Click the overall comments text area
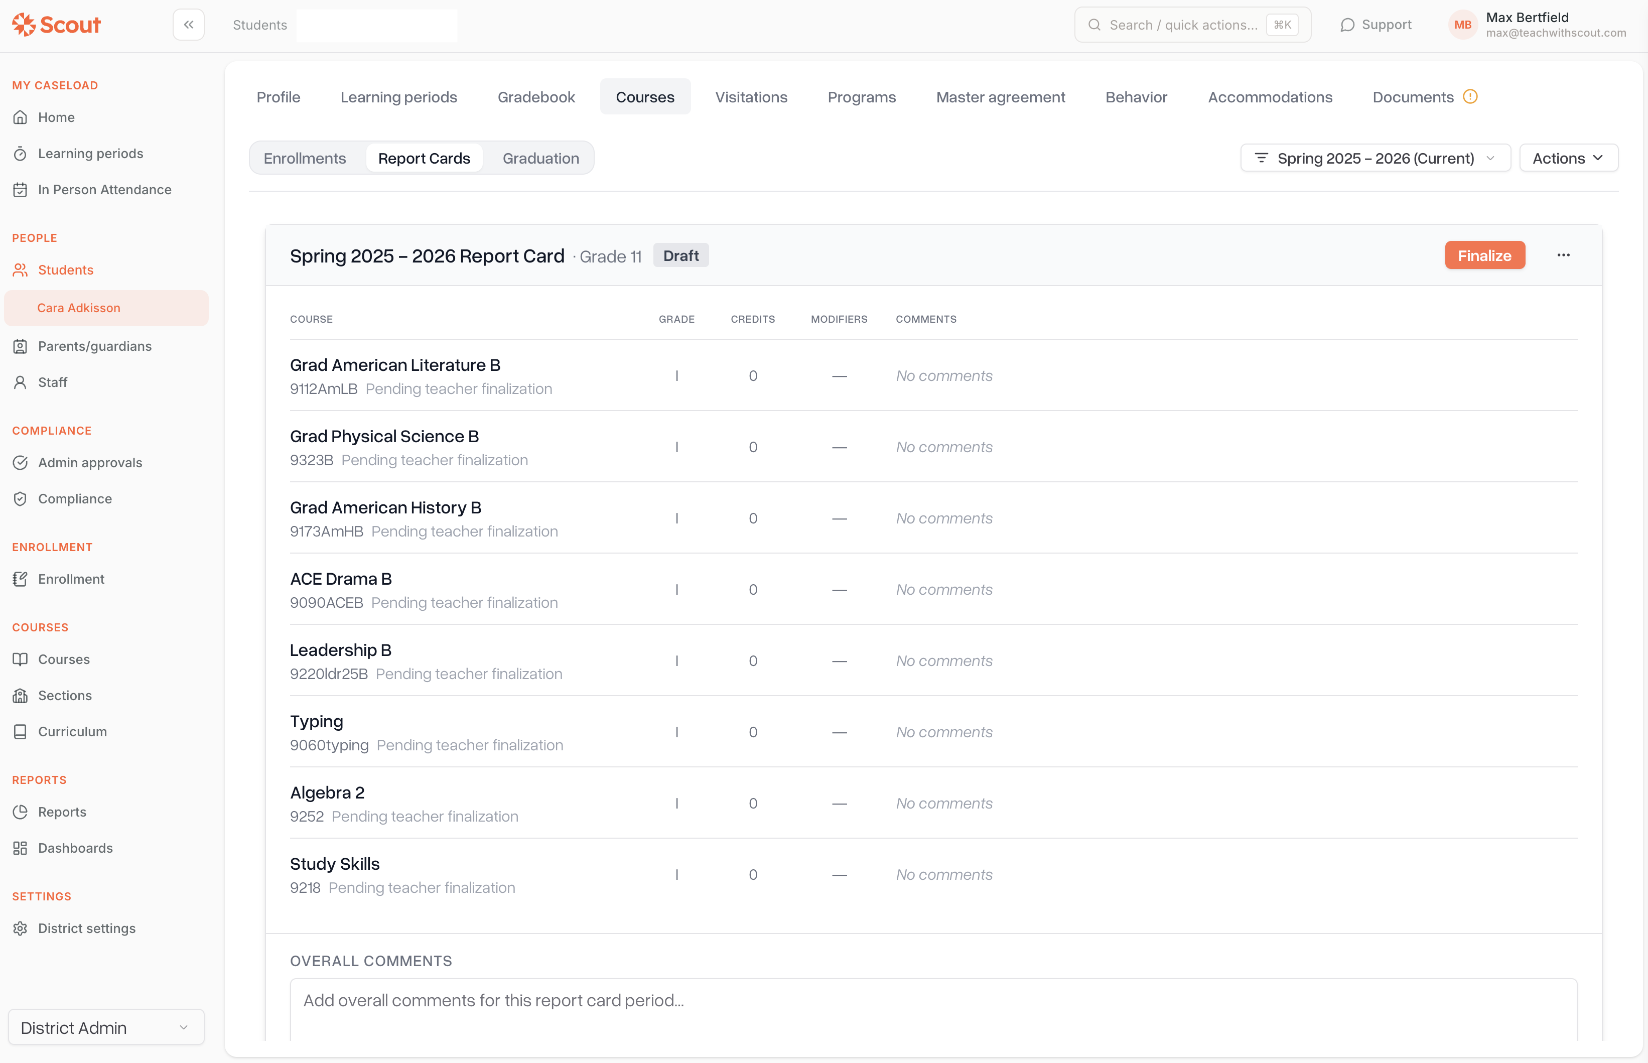The image size is (1648, 1063). pos(933,1009)
